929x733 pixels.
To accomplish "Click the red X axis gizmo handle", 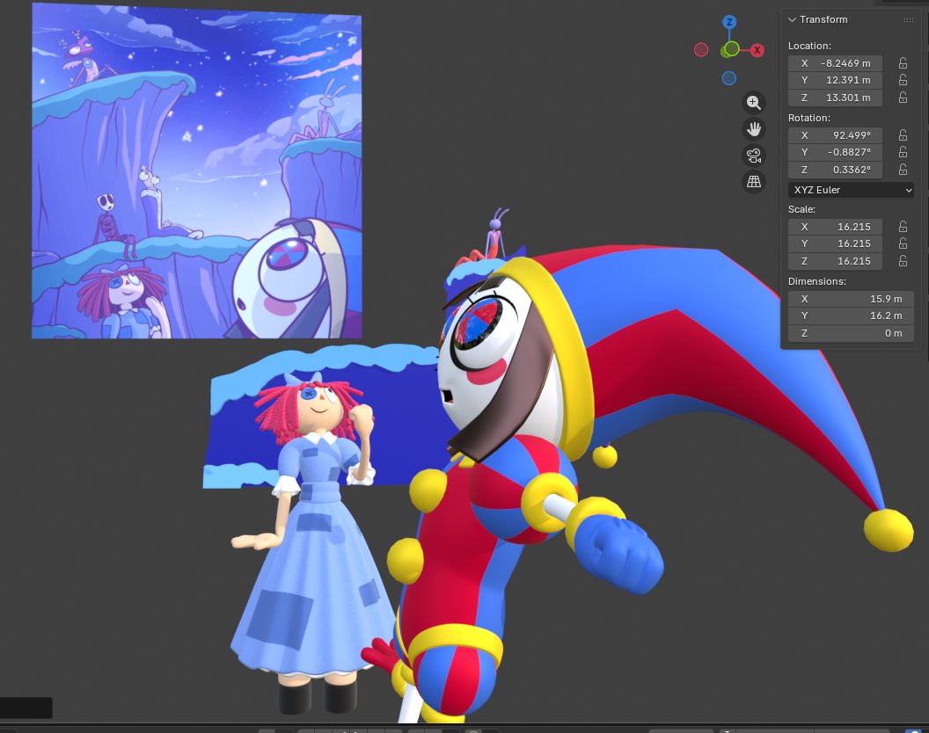I will [x=757, y=50].
